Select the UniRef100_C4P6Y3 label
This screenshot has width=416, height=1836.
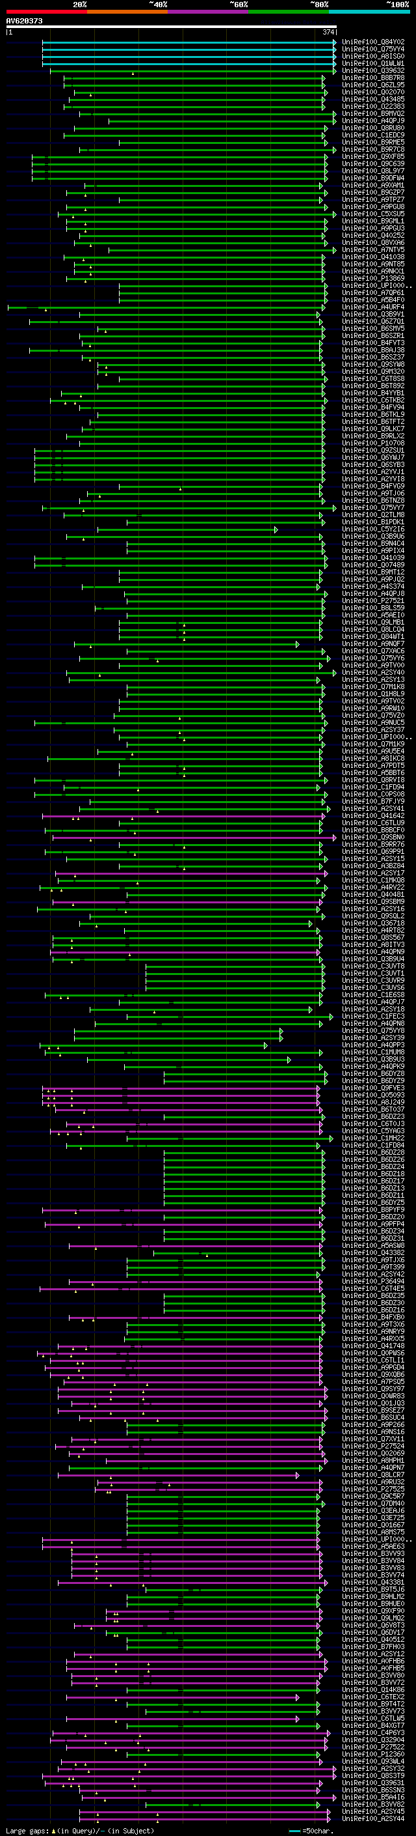tap(373, 1733)
